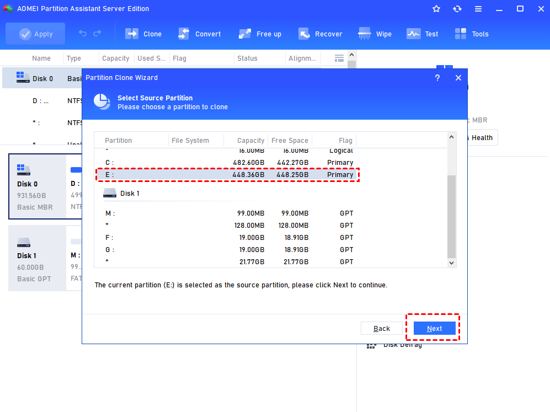Click wizard list scroll down arrow
The height and width of the screenshot is (412, 550).
click(451, 263)
